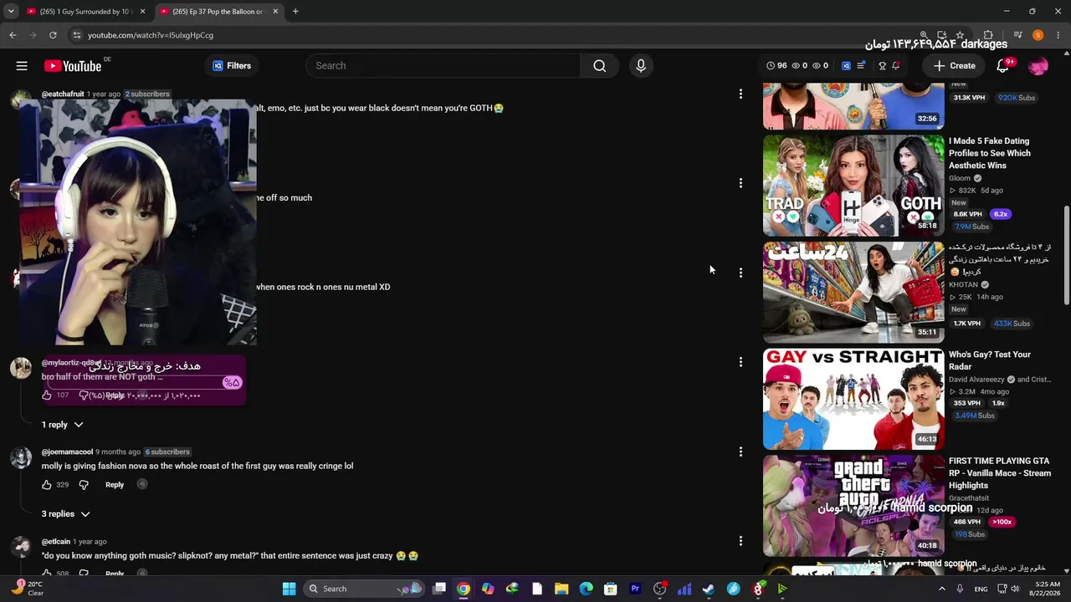This screenshot has height=602, width=1071.
Task: Open the media controls icon in Chrome
Action: (1018, 35)
